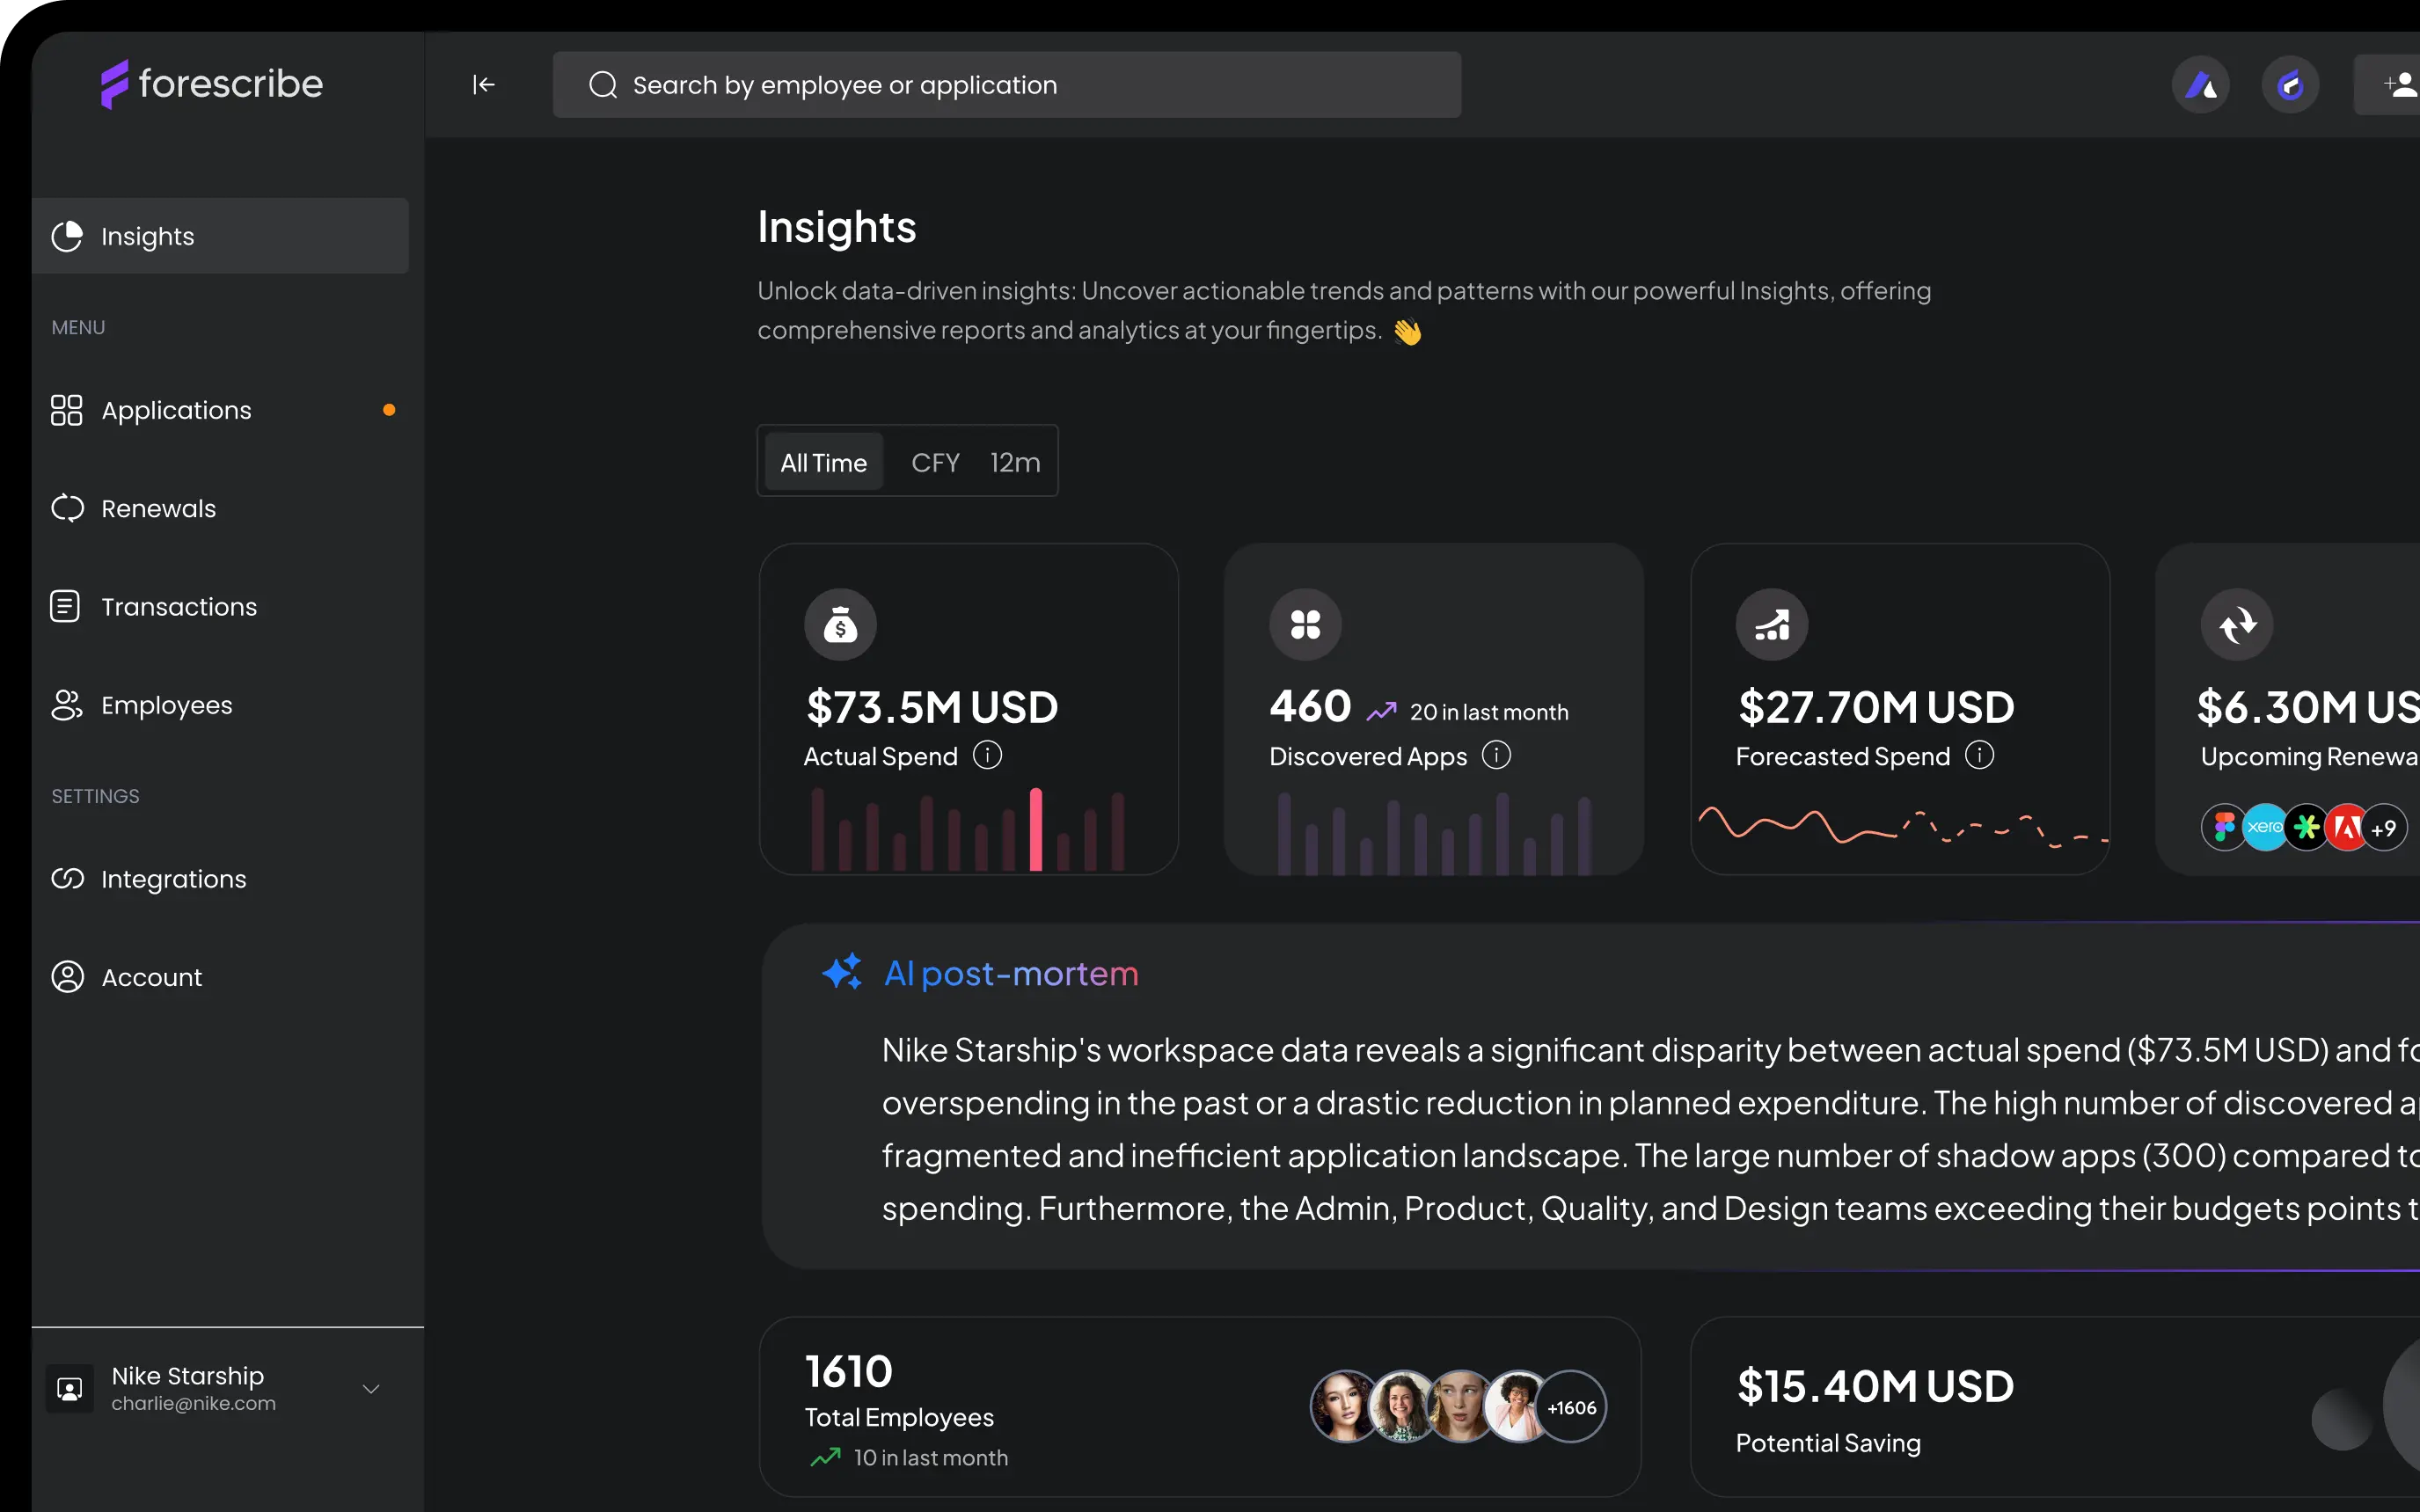This screenshot has width=2420, height=1512.
Task: Select the Applications menu item
Action: tap(176, 410)
